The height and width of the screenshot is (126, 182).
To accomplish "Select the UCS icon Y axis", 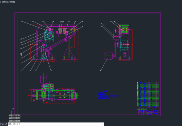I will 13,109.
